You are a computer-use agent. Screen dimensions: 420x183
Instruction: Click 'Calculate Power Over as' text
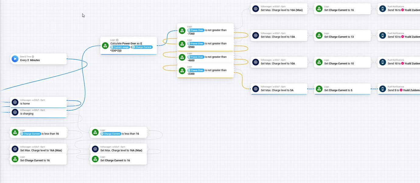coord(125,43)
